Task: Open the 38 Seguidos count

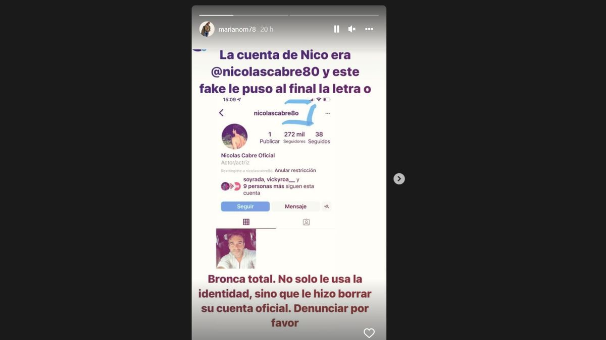Action: [319, 138]
